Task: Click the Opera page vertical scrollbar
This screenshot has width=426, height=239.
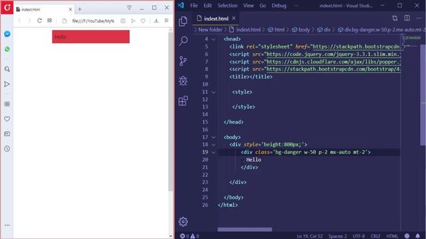Action: tap(170, 112)
